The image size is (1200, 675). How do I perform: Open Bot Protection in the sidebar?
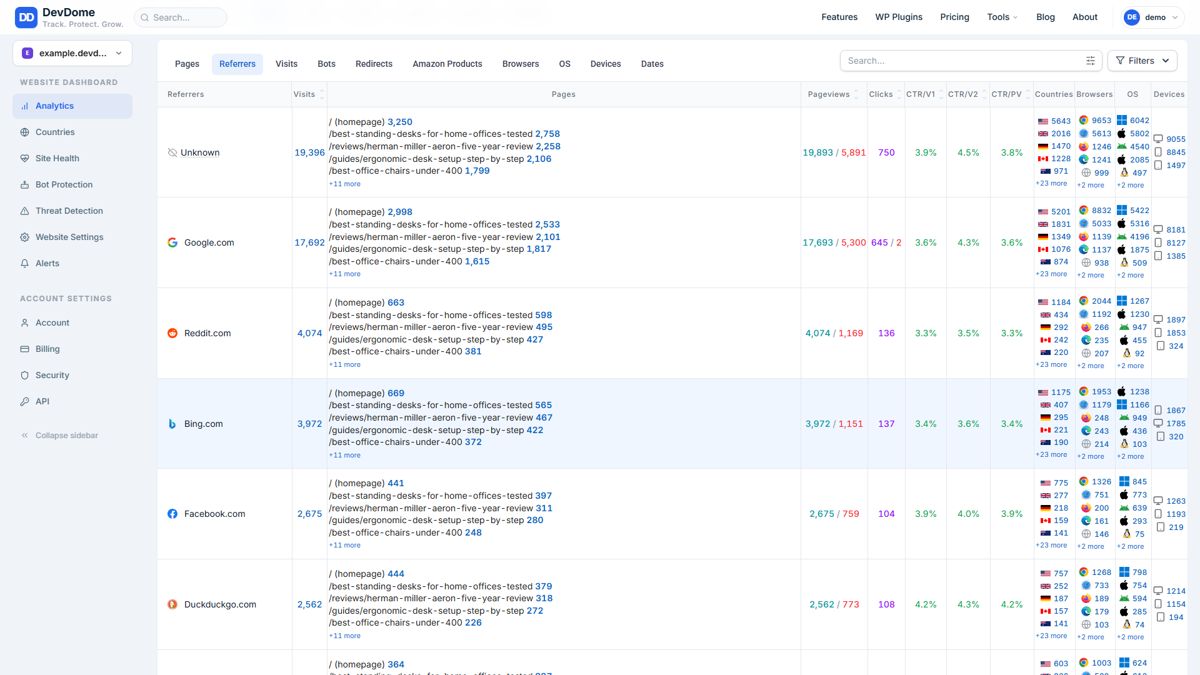pos(72,185)
